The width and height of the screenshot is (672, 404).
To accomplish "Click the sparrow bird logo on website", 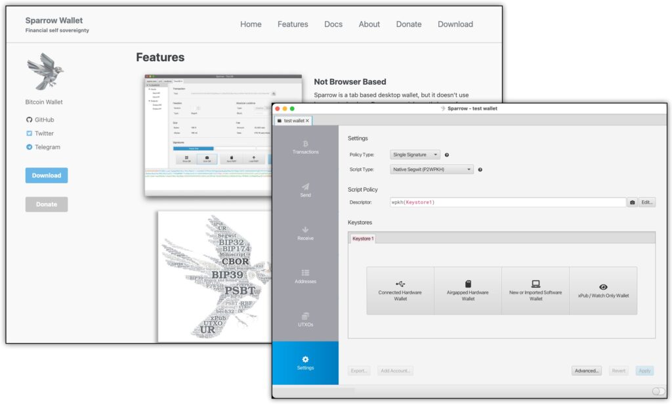I will coord(45,71).
